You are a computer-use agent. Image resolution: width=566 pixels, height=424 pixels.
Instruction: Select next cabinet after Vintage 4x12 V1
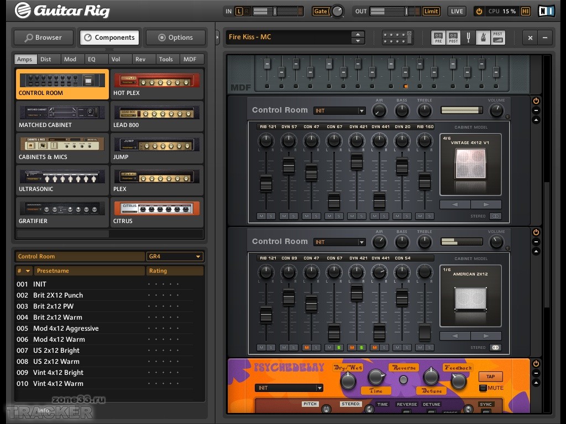(486, 204)
